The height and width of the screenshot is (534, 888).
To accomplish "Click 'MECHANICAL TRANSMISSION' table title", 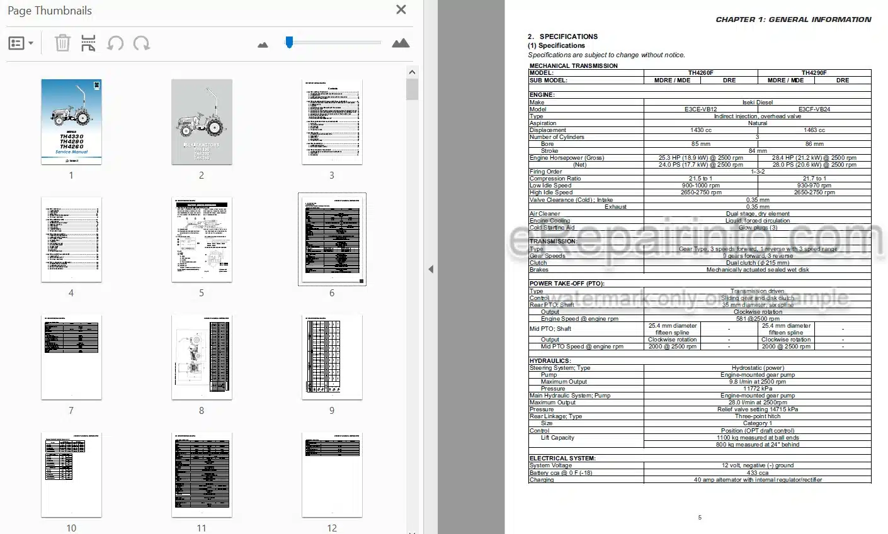I will click(573, 65).
